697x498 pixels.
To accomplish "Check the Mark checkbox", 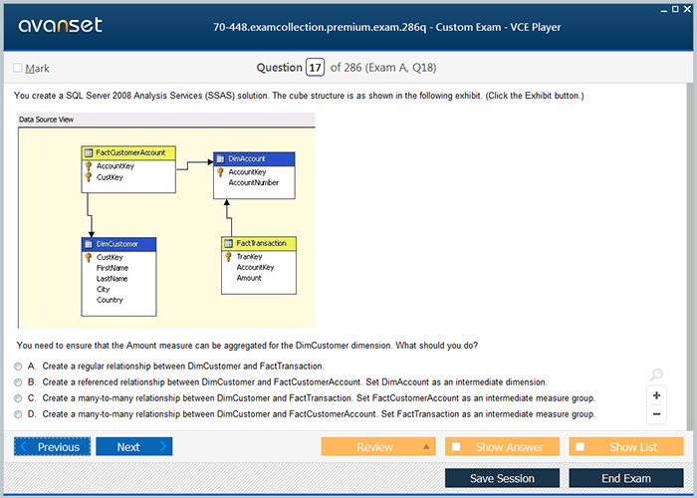I will [18, 68].
